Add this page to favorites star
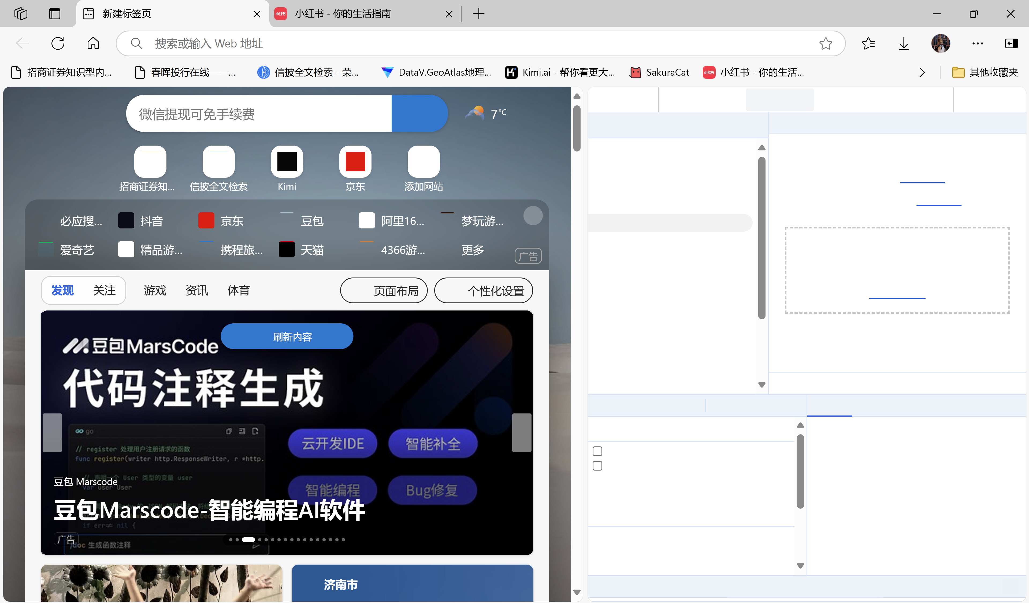 tap(825, 43)
